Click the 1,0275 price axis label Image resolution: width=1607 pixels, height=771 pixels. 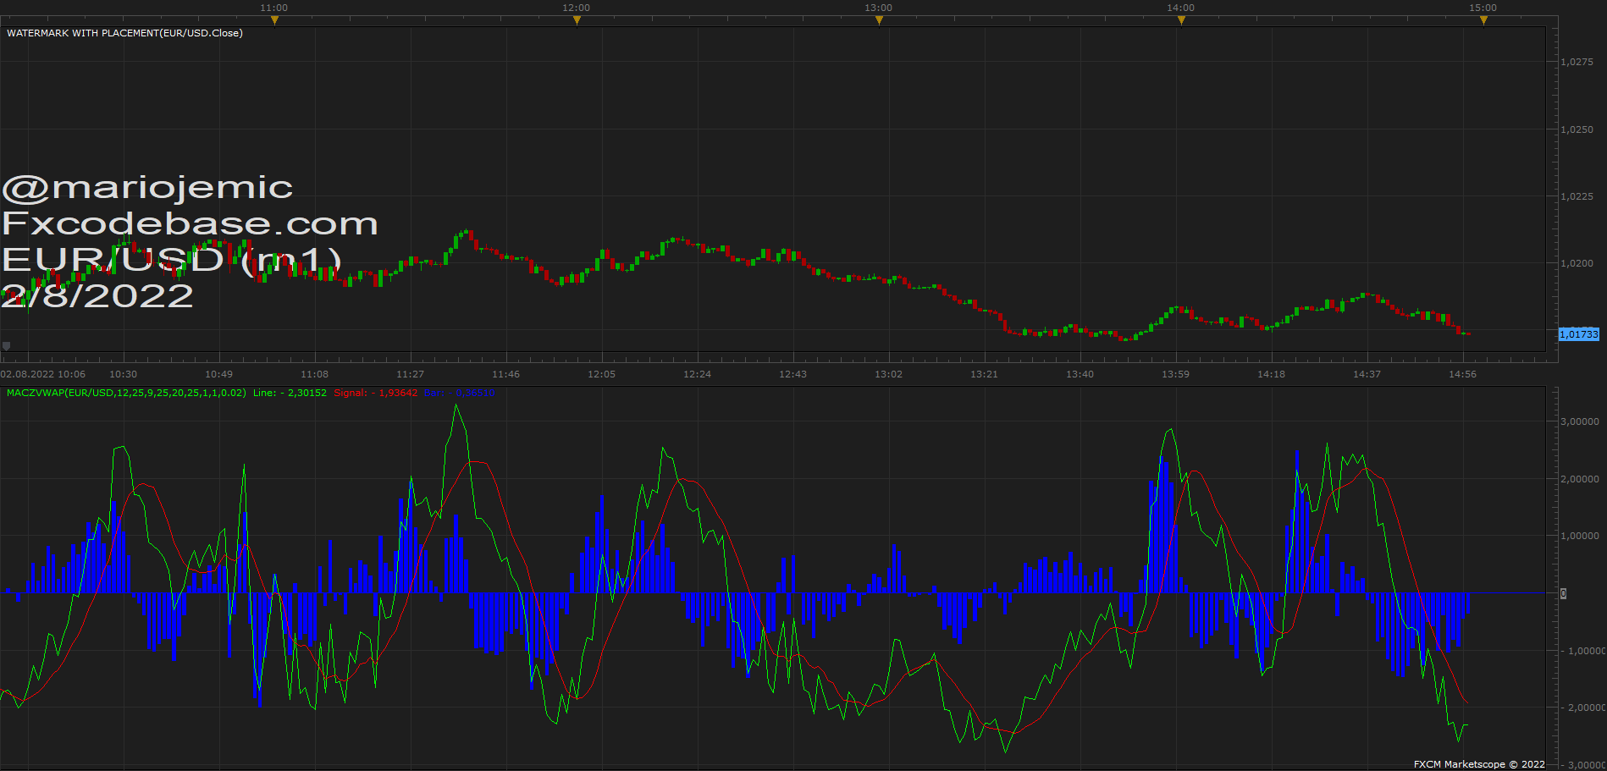[1577, 62]
